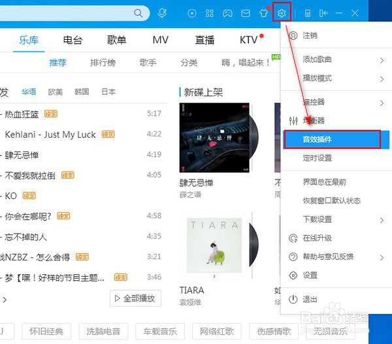The height and width of the screenshot is (344, 392).
Task: Expand the 遥控器 submenu arrow
Action: click(x=382, y=102)
